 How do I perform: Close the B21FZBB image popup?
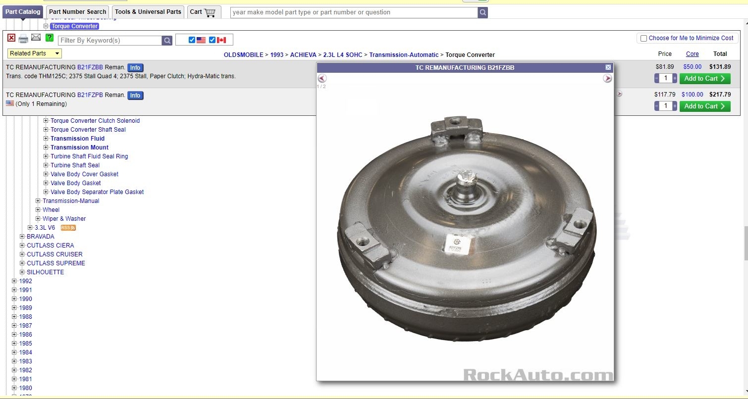point(608,67)
